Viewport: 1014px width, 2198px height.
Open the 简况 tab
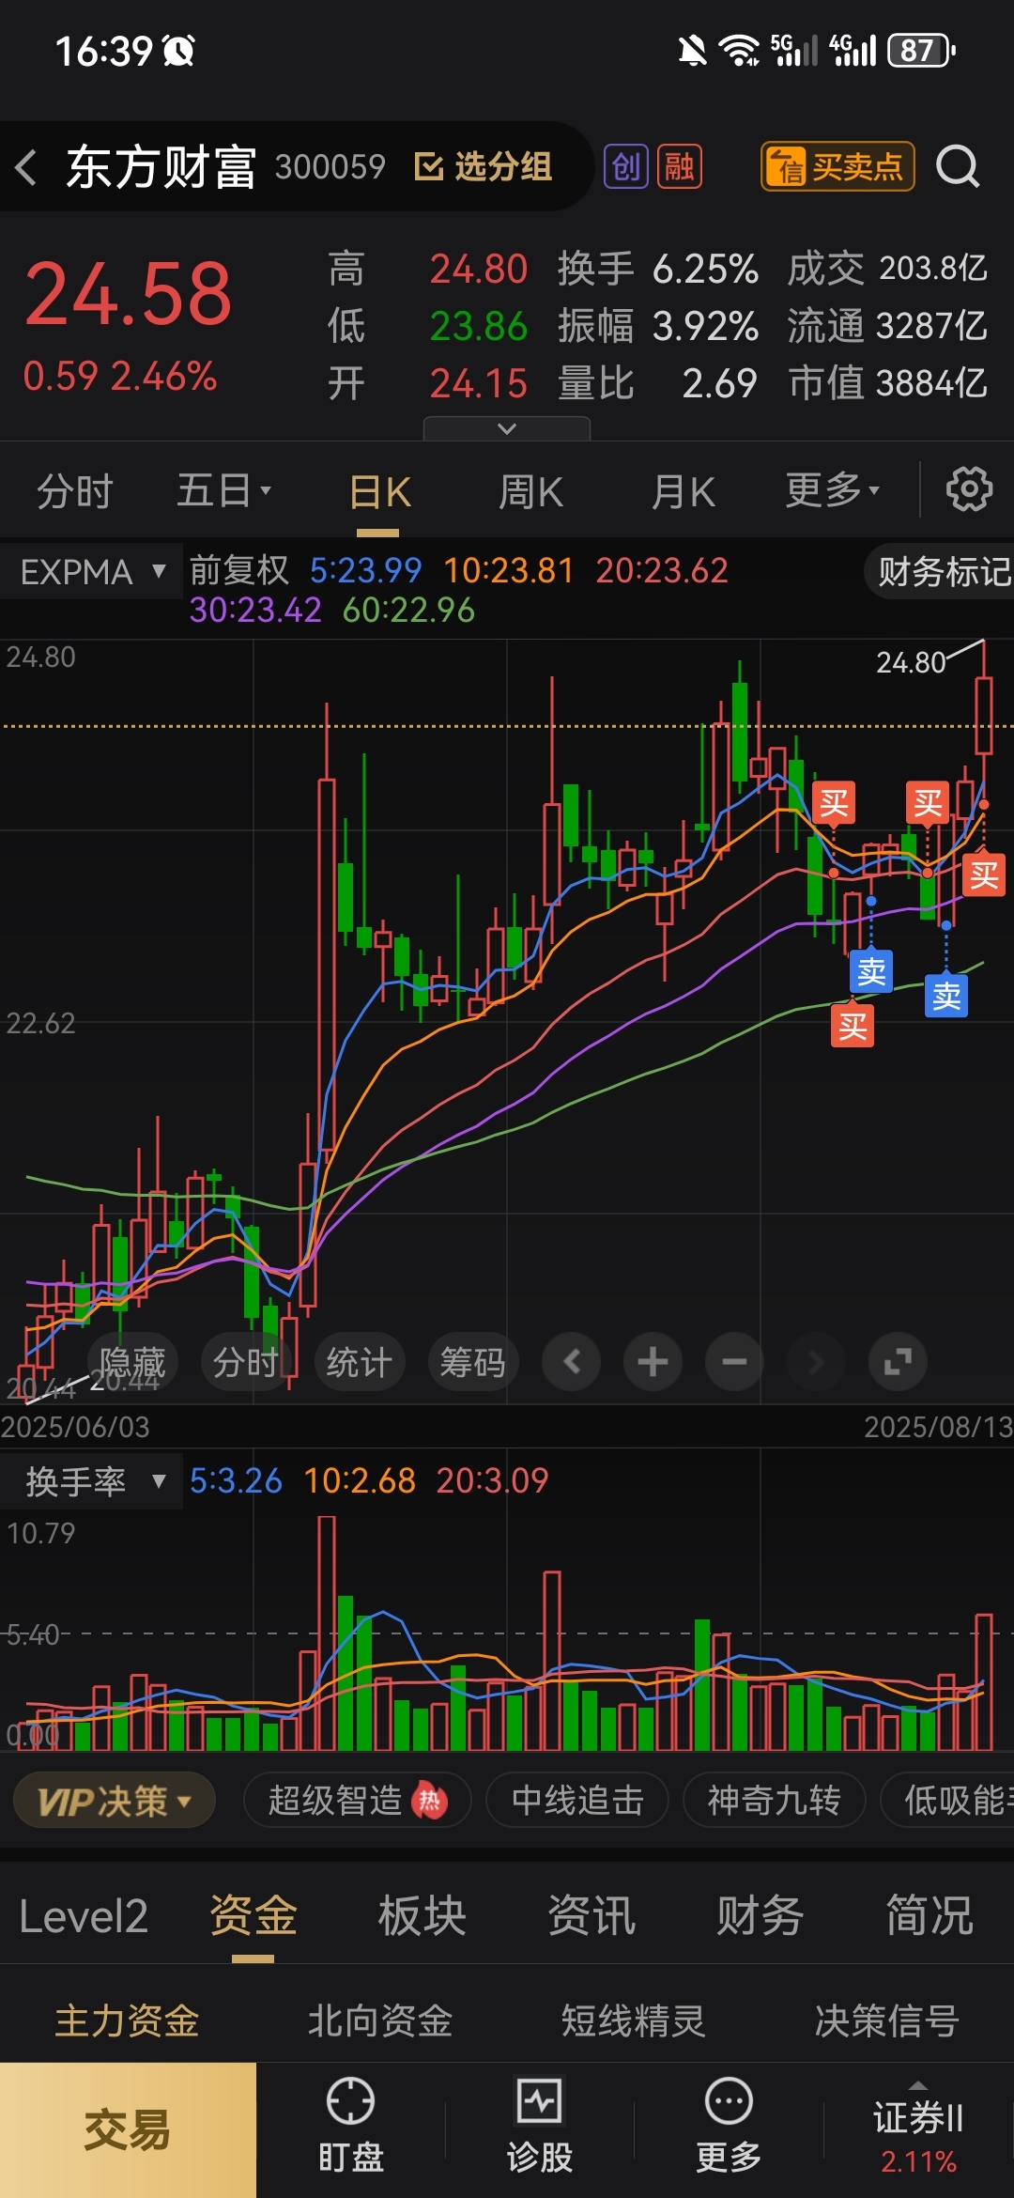pyautogui.click(x=929, y=1915)
